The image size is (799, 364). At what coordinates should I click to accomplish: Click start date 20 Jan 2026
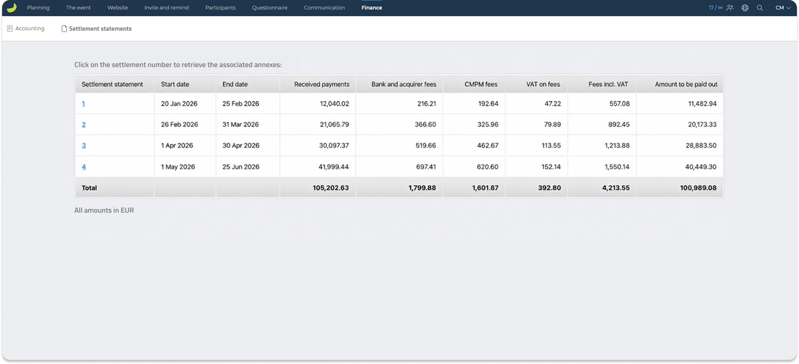[179, 104]
